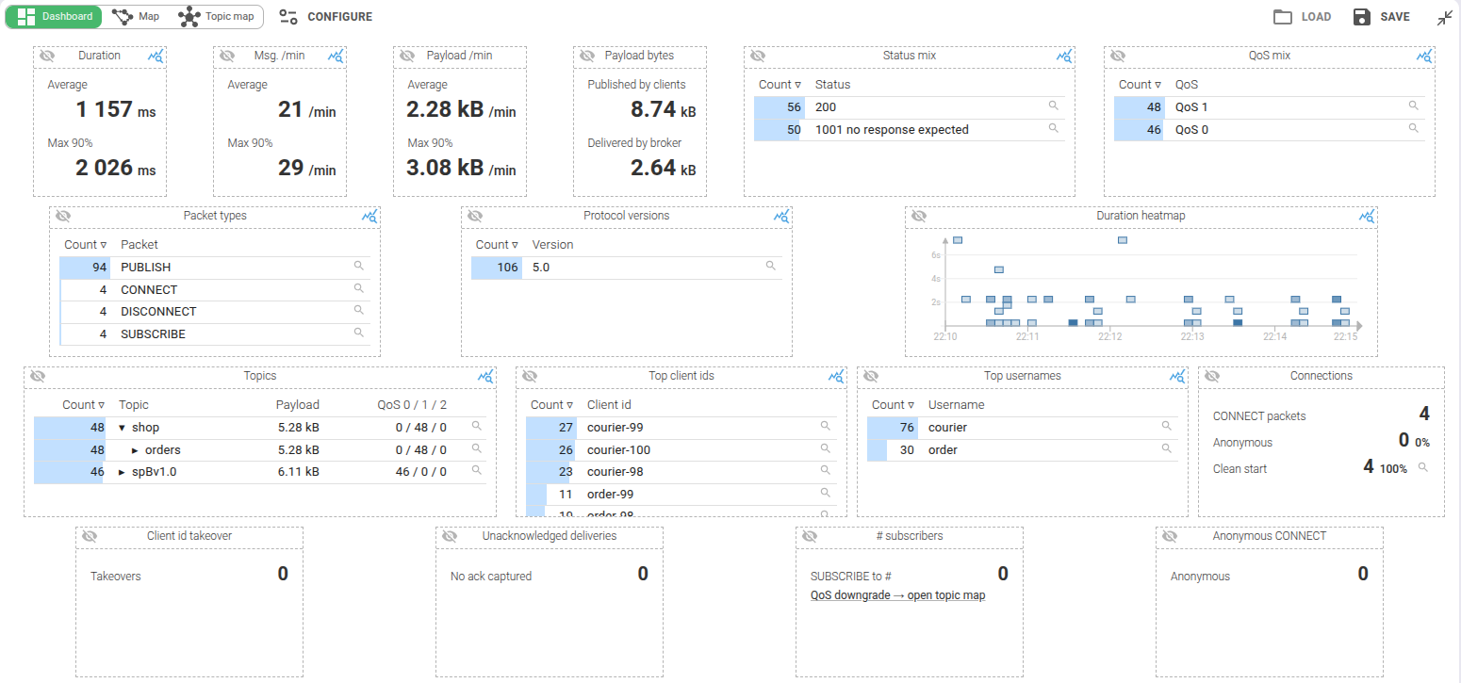This screenshot has width=1461, height=683.
Task: Select the courier username row
Action: tap(1023, 428)
